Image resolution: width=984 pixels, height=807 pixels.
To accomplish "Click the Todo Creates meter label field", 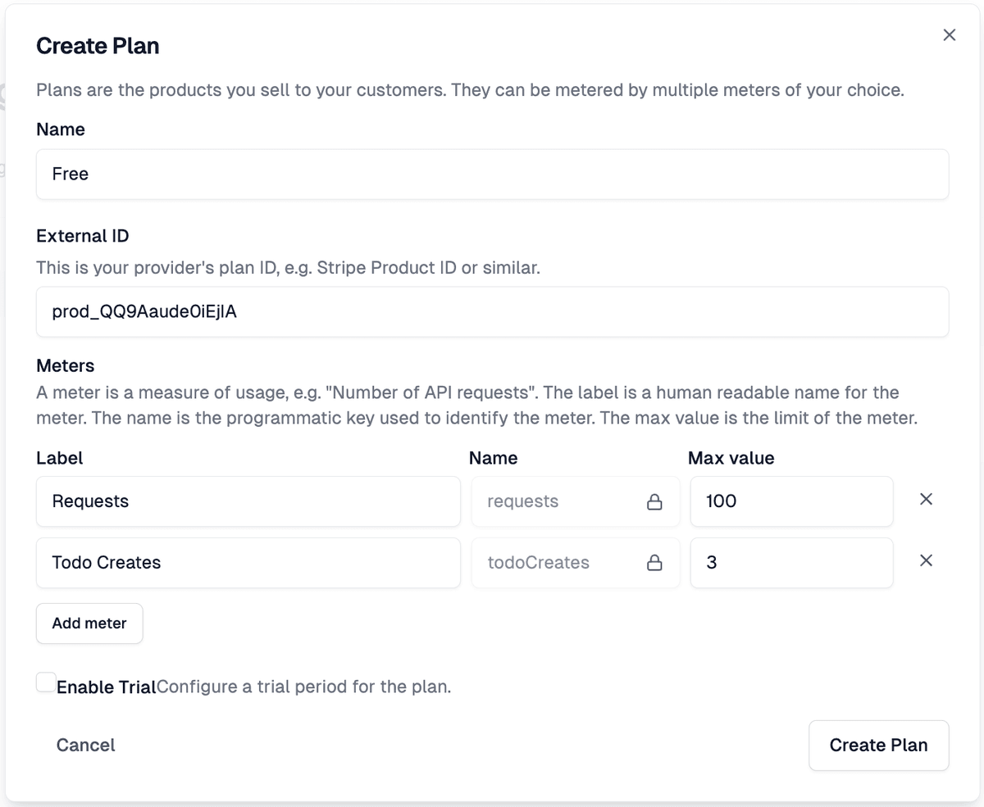I will (x=246, y=563).
